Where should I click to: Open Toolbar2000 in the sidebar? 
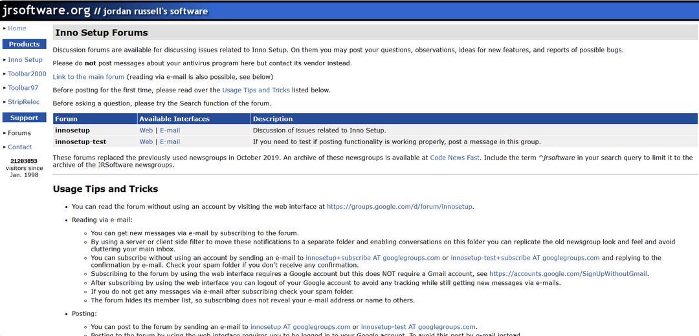click(27, 74)
